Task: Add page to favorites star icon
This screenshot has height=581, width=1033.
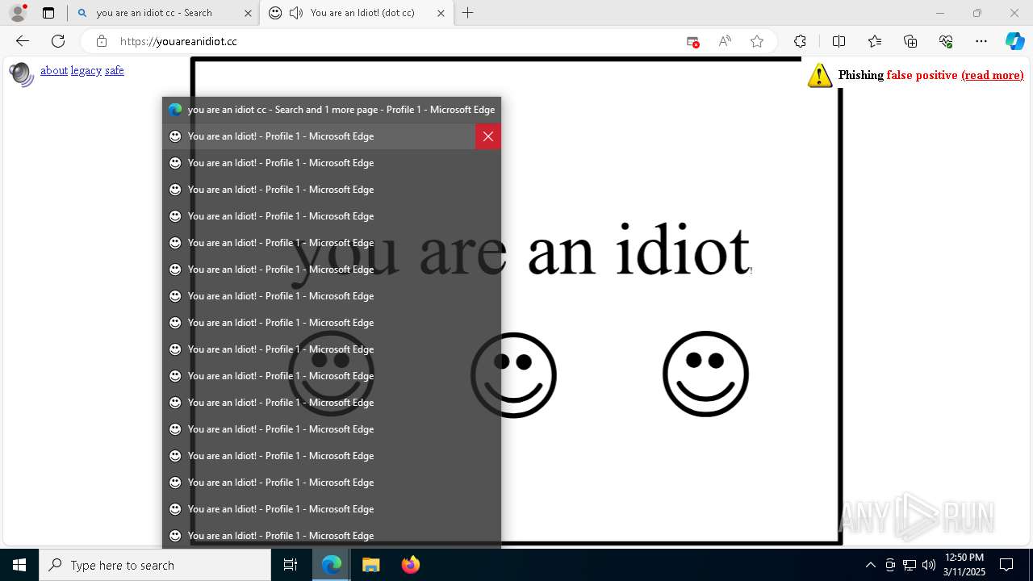Action: coord(757,41)
